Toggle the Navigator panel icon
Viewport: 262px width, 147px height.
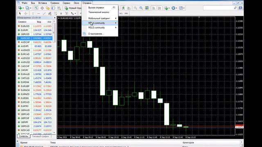pyautogui.click(x=48, y=8)
